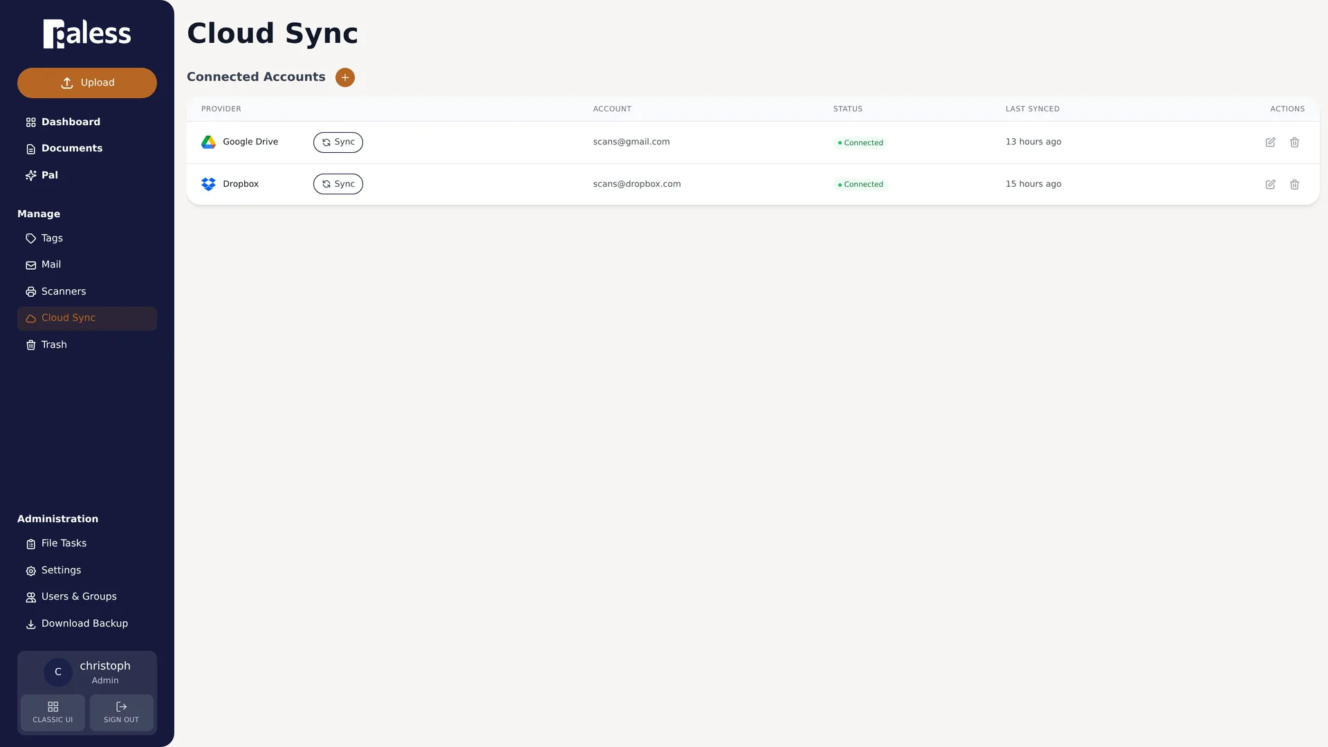Delete the Dropbox account entry
This screenshot has height=747, width=1328.
coord(1294,185)
